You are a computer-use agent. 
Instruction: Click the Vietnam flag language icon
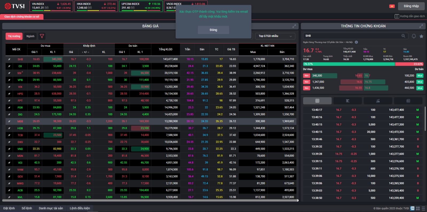392,6
